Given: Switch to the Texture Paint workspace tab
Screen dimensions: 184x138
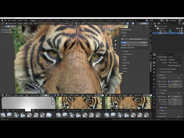Looking at the screenshot, I should point(75,21).
